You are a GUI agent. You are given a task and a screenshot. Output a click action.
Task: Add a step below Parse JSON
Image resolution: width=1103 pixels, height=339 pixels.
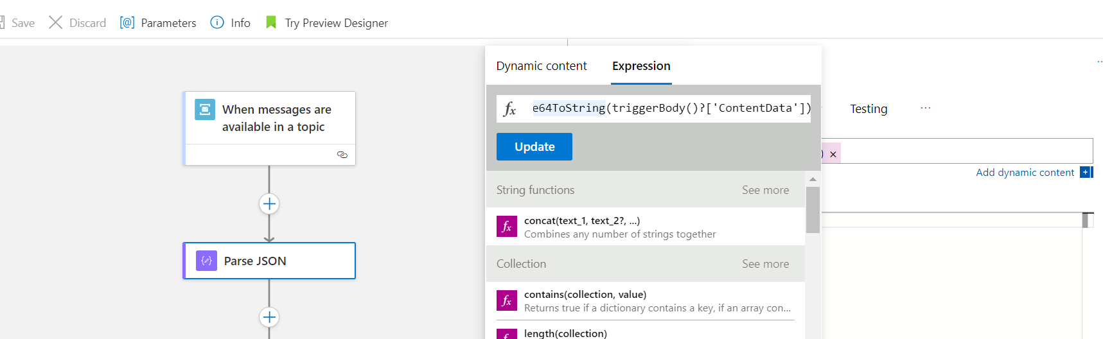269,317
